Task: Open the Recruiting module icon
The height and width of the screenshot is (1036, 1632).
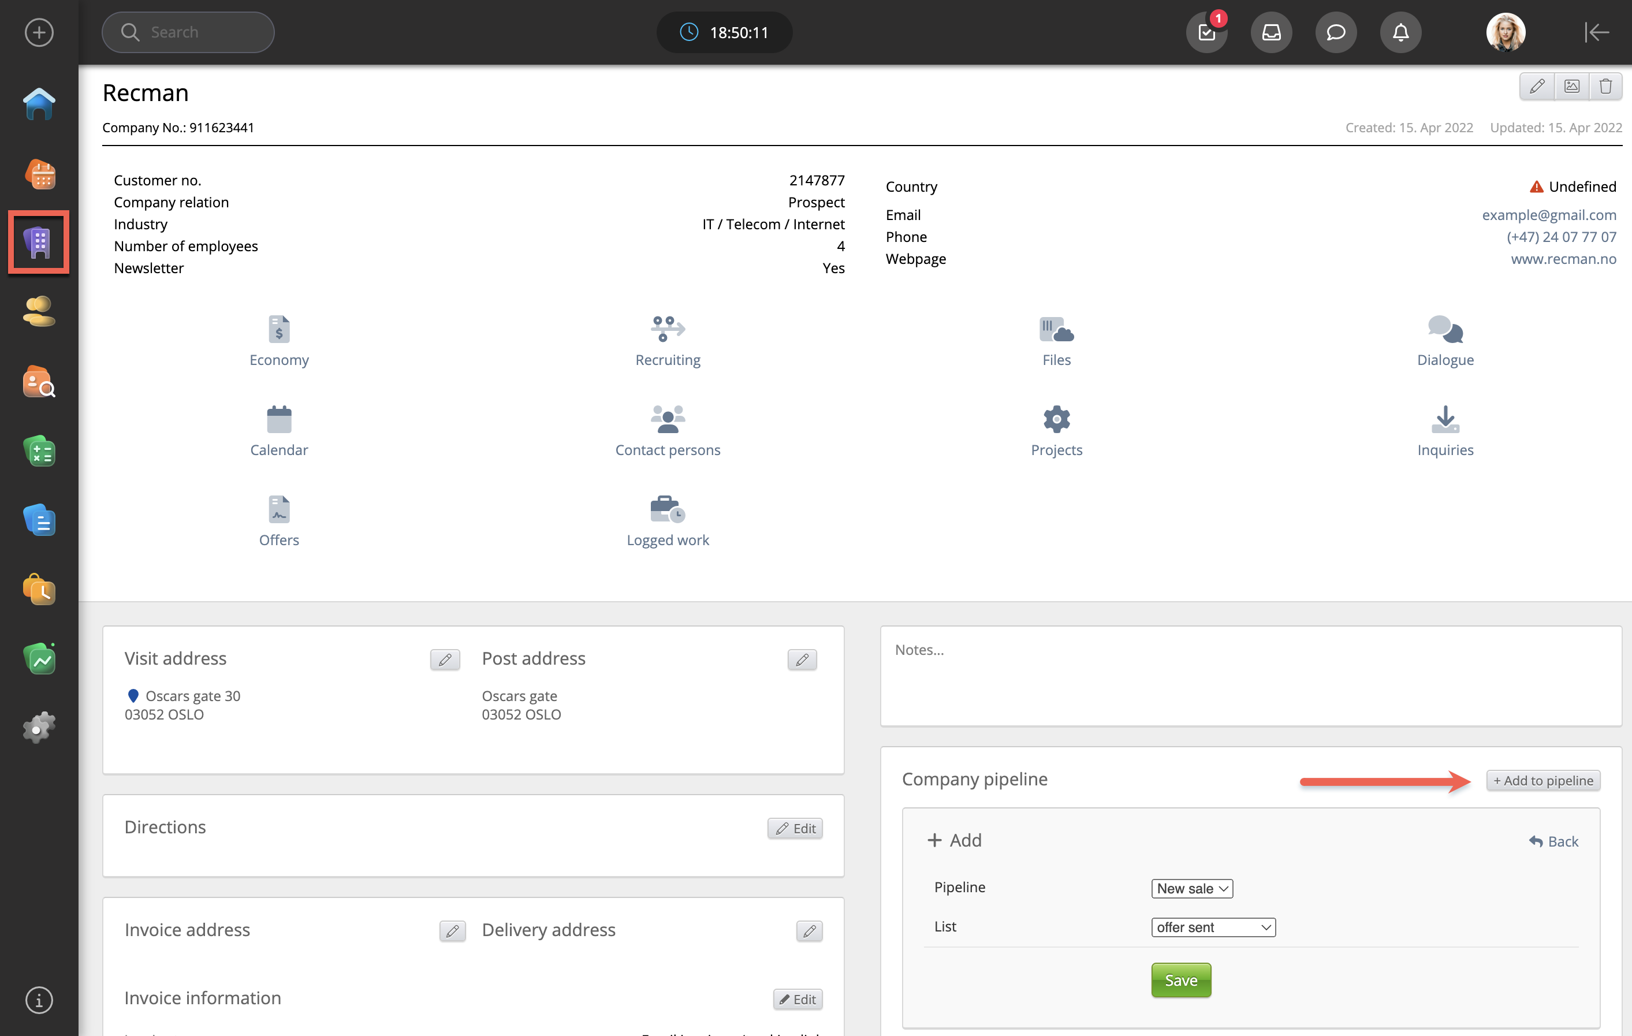Action: point(667,330)
